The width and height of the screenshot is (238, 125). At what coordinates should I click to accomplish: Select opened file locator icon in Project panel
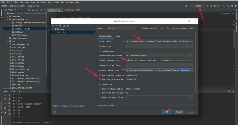tap(29, 10)
